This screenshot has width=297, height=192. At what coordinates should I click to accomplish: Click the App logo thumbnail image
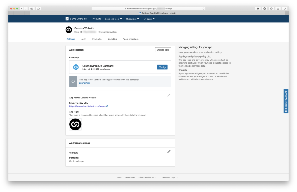point(75,124)
